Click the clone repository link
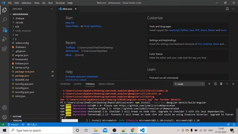 click(x=93, y=26)
